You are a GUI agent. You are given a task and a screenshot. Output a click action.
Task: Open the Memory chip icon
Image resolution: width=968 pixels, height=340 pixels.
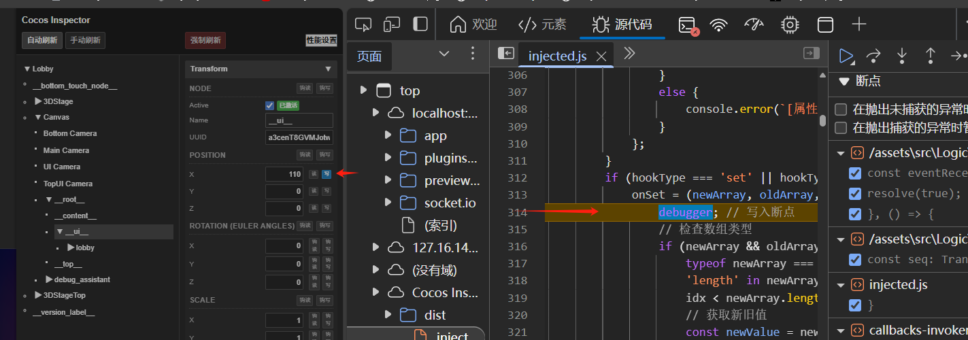pos(790,25)
